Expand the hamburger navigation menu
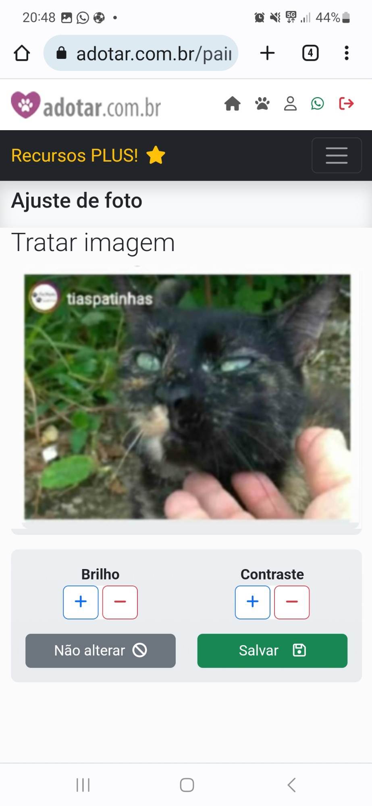Viewport: 372px width, 806px height. 337,155
